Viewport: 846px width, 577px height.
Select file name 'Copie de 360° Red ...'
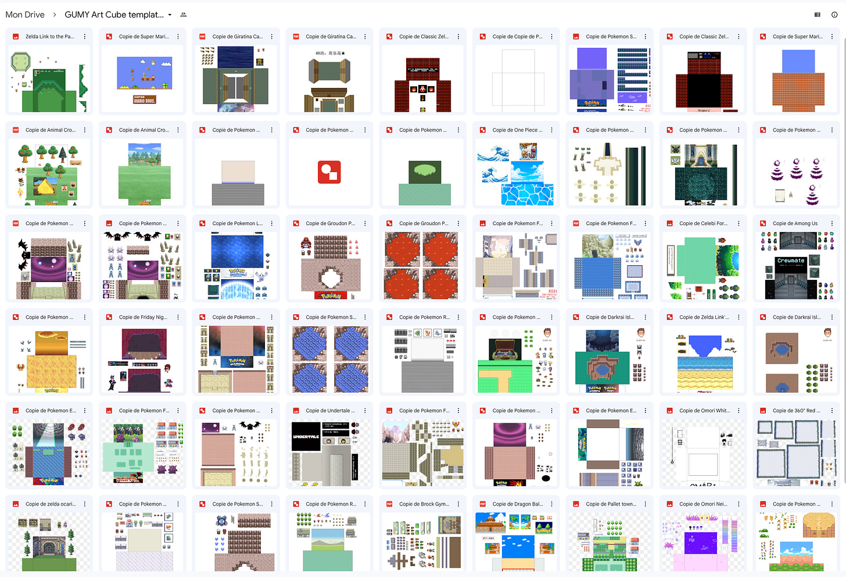(797, 411)
